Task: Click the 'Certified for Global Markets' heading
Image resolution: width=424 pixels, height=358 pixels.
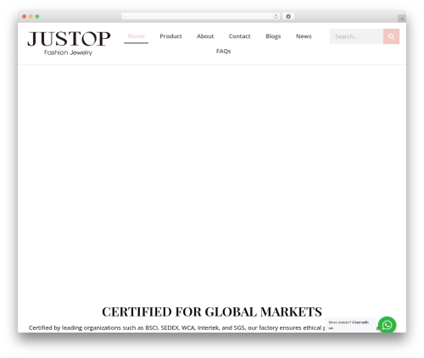Action: (212, 312)
